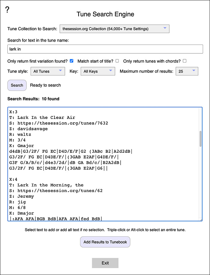Click the Lark In the Clear Air title line
Viewport: 210px width, 275px height.
point(42,118)
